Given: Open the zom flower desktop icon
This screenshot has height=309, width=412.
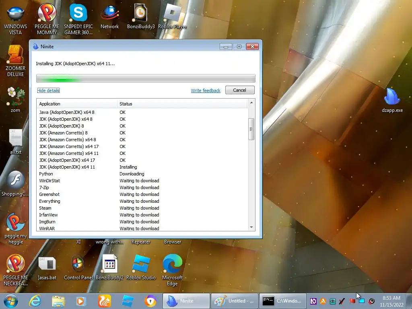Looking at the screenshot, I should pos(15,100).
